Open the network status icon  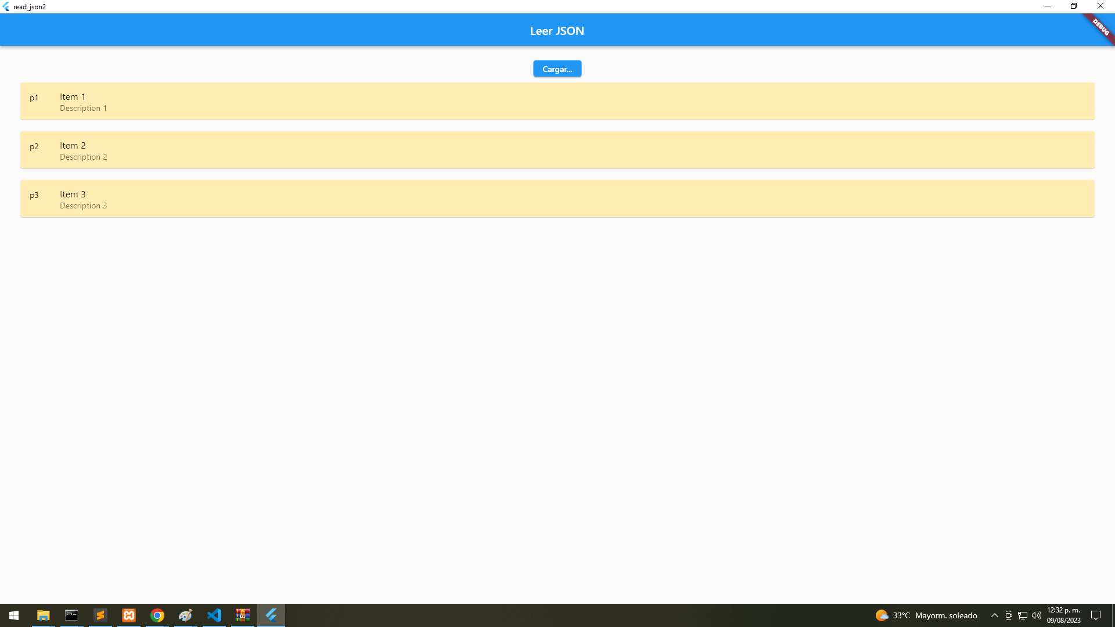pyautogui.click(x=1023, y=615)
